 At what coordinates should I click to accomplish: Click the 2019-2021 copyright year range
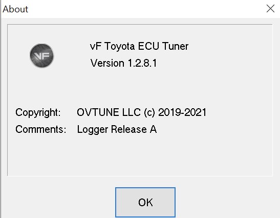point(182,112)
